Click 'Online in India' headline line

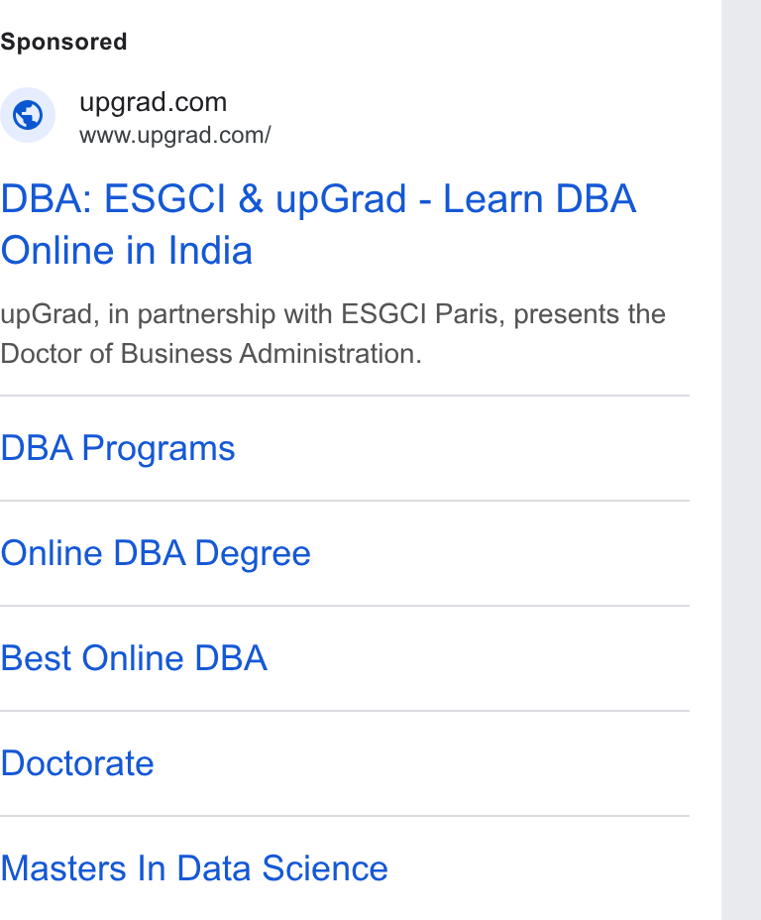pyautogui.click(x=127, y=251)
